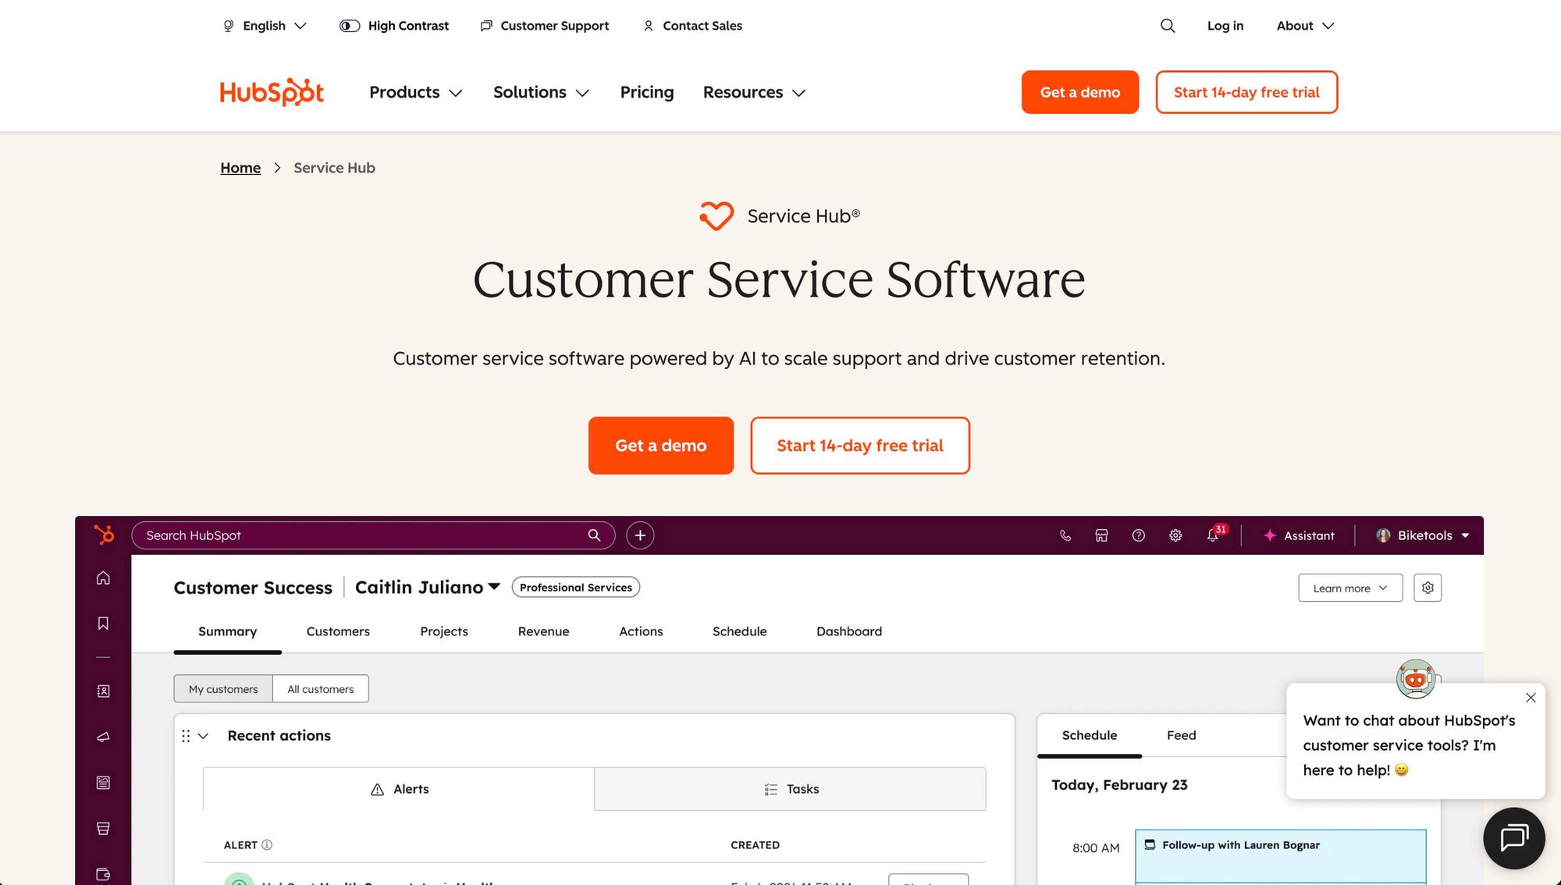
Task: Click the chat bot avatar icon
Action: click(x=1416, y=678)
